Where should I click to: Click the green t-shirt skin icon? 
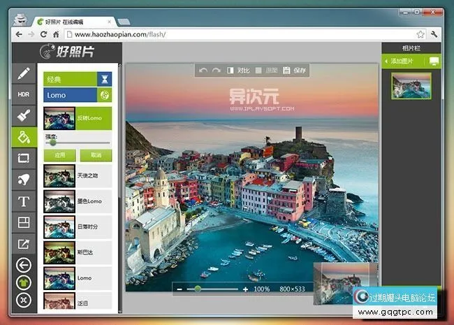pyautogui.click(x=24, y=282)
